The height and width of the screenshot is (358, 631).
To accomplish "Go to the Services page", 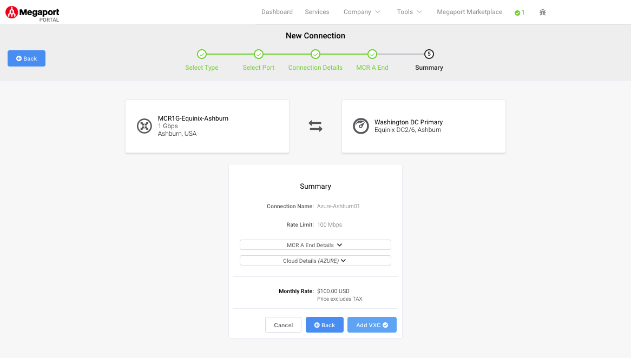I will pos(317,12).
